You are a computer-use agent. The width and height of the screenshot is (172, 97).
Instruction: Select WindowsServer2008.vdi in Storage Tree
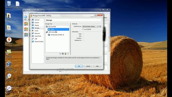57,35
